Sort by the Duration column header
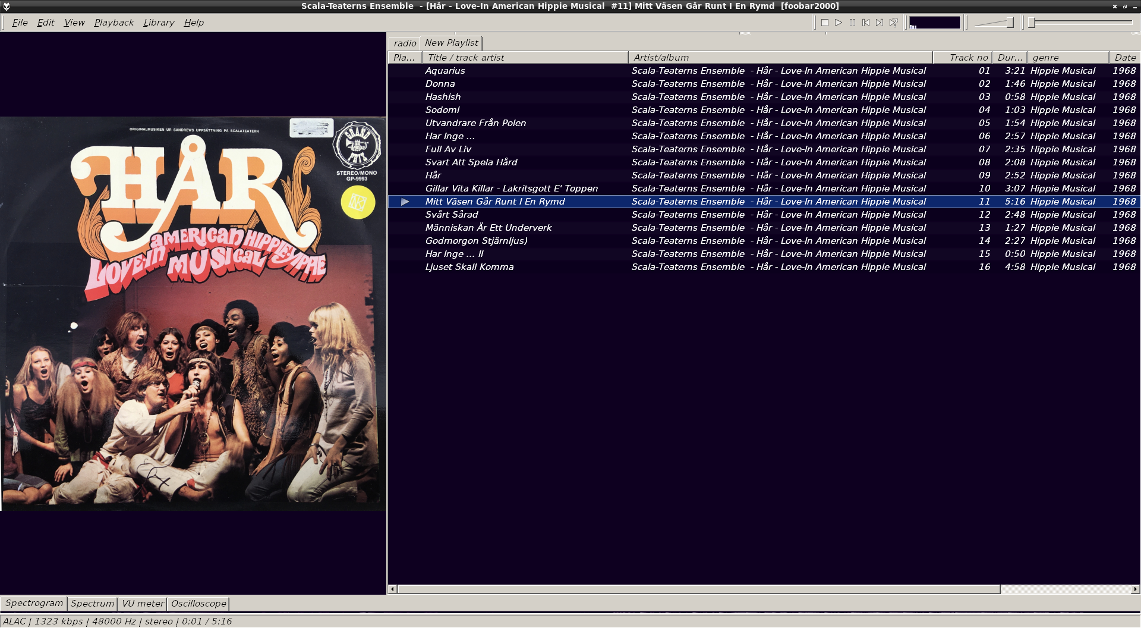1141x628 pixels. coord(1010,58)
